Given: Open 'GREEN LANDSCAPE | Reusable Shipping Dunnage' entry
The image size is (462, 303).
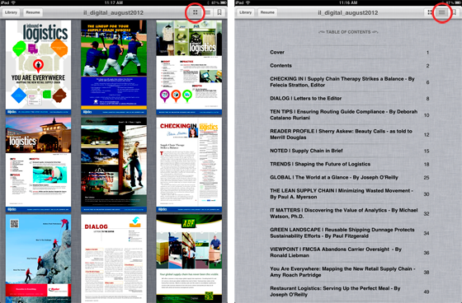Looking at the screenshot, I should tap(349, 233).
